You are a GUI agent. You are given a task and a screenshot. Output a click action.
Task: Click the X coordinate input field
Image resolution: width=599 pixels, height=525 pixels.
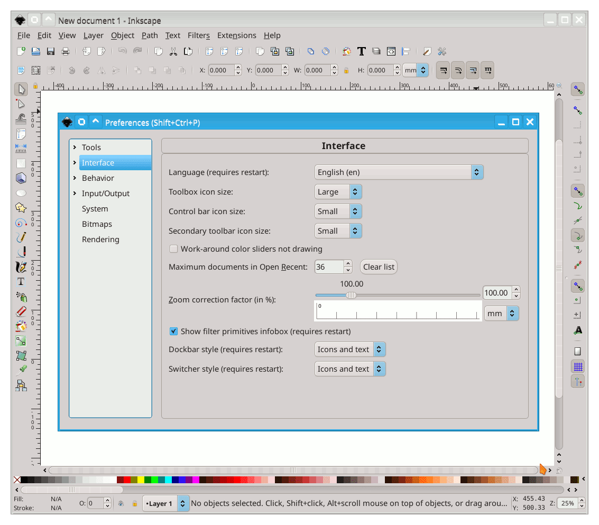click(221, 70)
